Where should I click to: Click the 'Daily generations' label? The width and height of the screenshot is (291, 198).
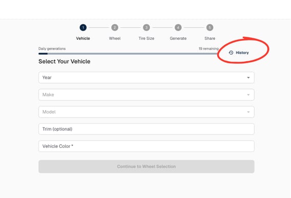coord(52,48)
